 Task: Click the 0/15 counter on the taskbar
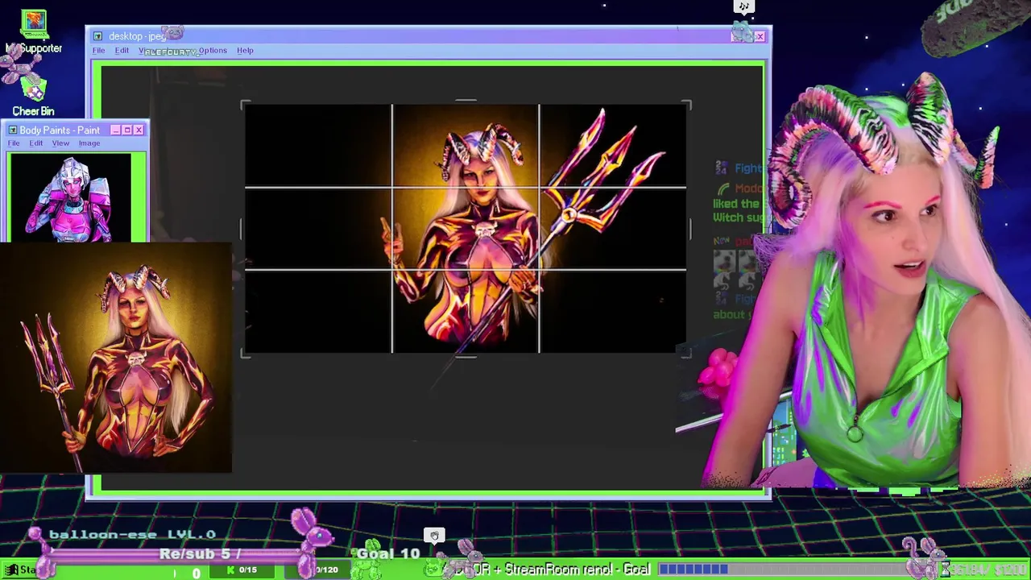pos(242,570)
